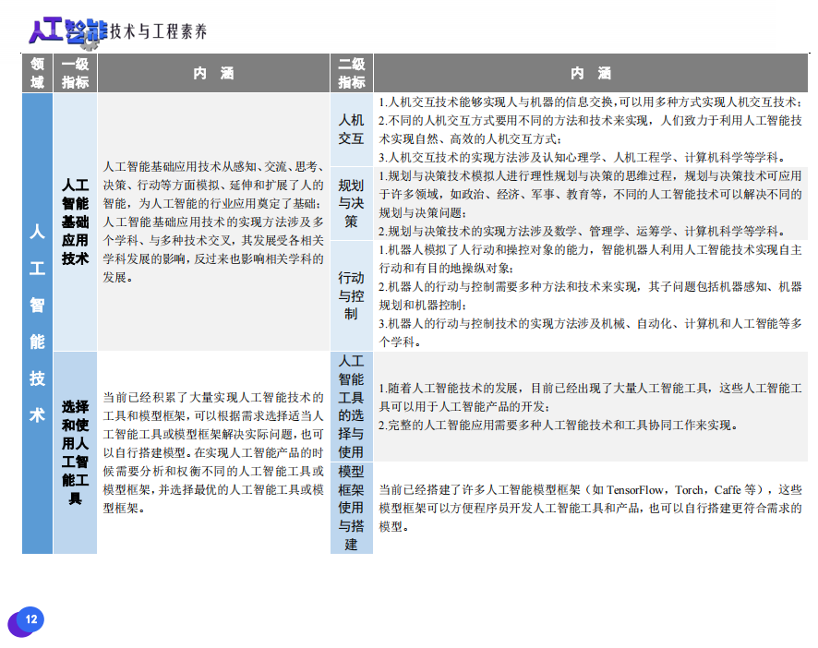Click the 技术与工程素养 title text
This screenshot has height=648, width=818.
(158, 32)
